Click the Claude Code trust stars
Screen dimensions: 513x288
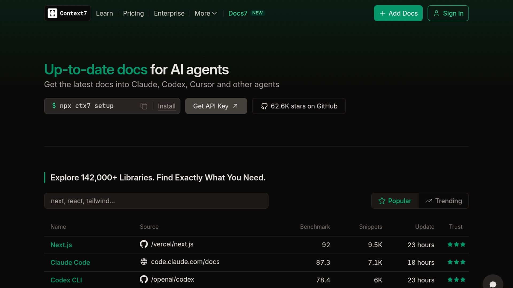tap(456, 262)
